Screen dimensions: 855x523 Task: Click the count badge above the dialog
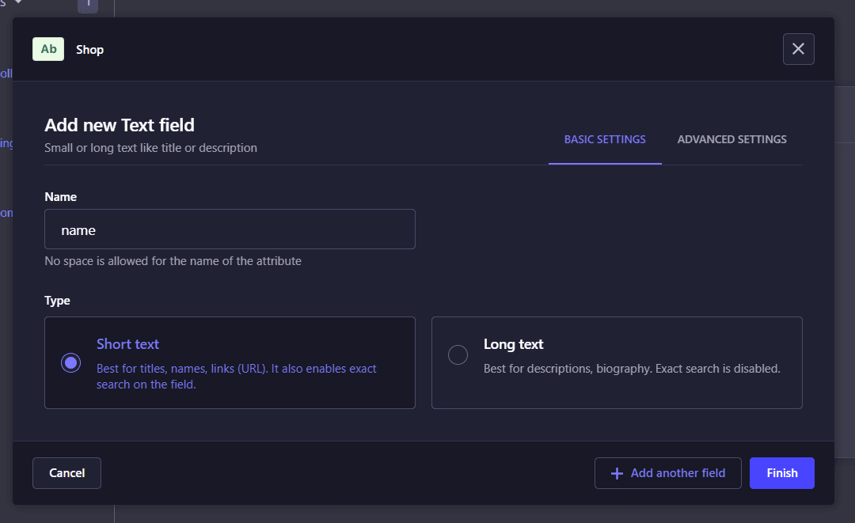(x=88, y=4)
